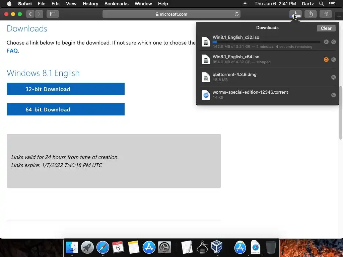Go forward with the forward arrow

(x=39, y=14)
